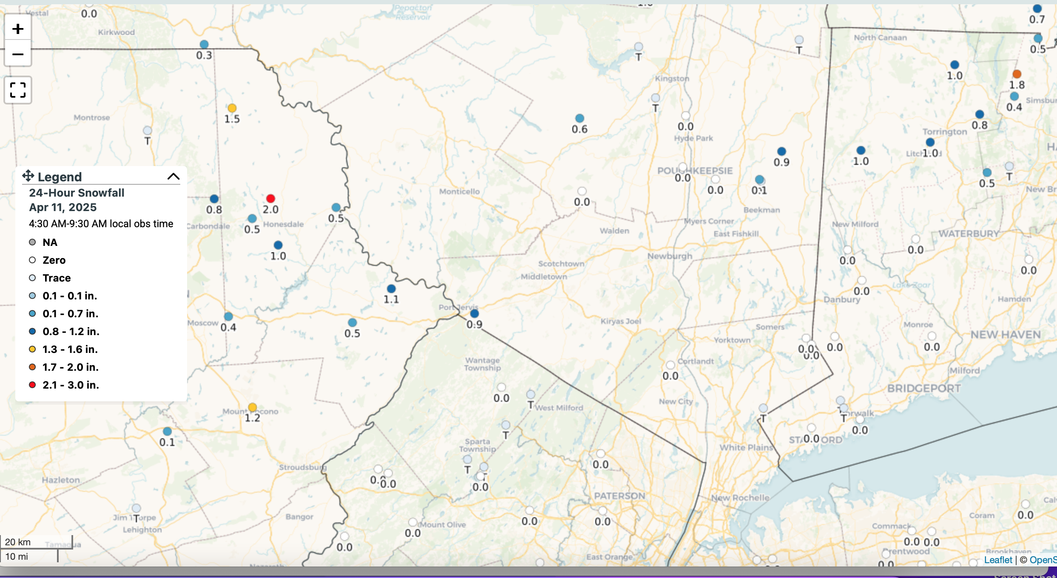
Task: Click the NEW HAVEN city label
Action: (1006, 335)
